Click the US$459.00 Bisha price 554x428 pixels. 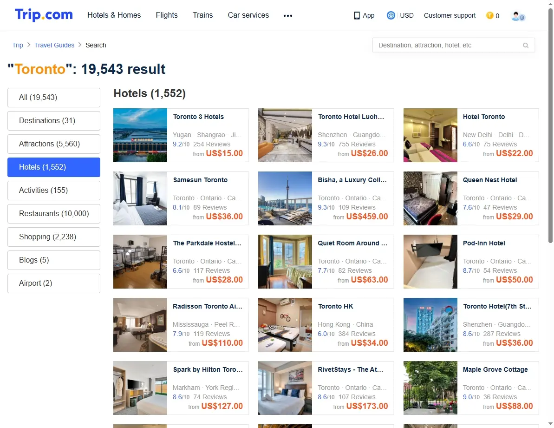coord(367,217)
